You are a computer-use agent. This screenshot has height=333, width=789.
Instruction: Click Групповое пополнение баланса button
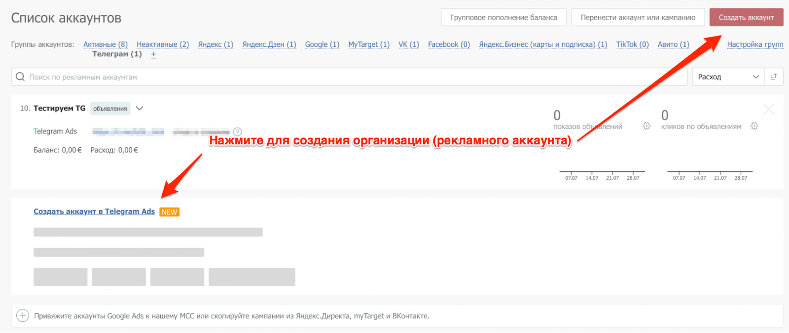pyautogui.click(x=503, y=17)
